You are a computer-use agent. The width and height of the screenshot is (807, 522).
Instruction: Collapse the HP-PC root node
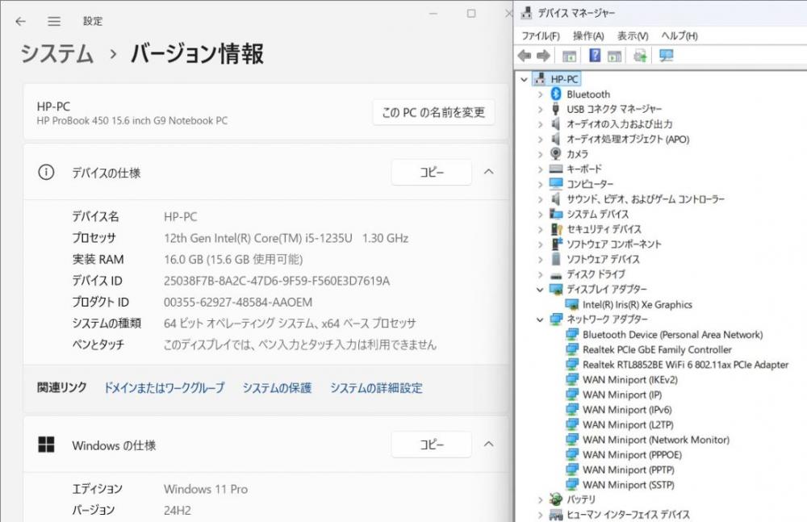(x=524, y=79)
